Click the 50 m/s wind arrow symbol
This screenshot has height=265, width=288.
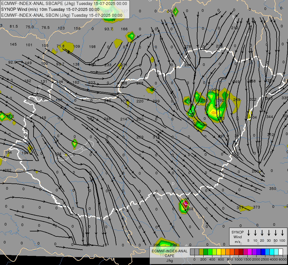point(276,233)
